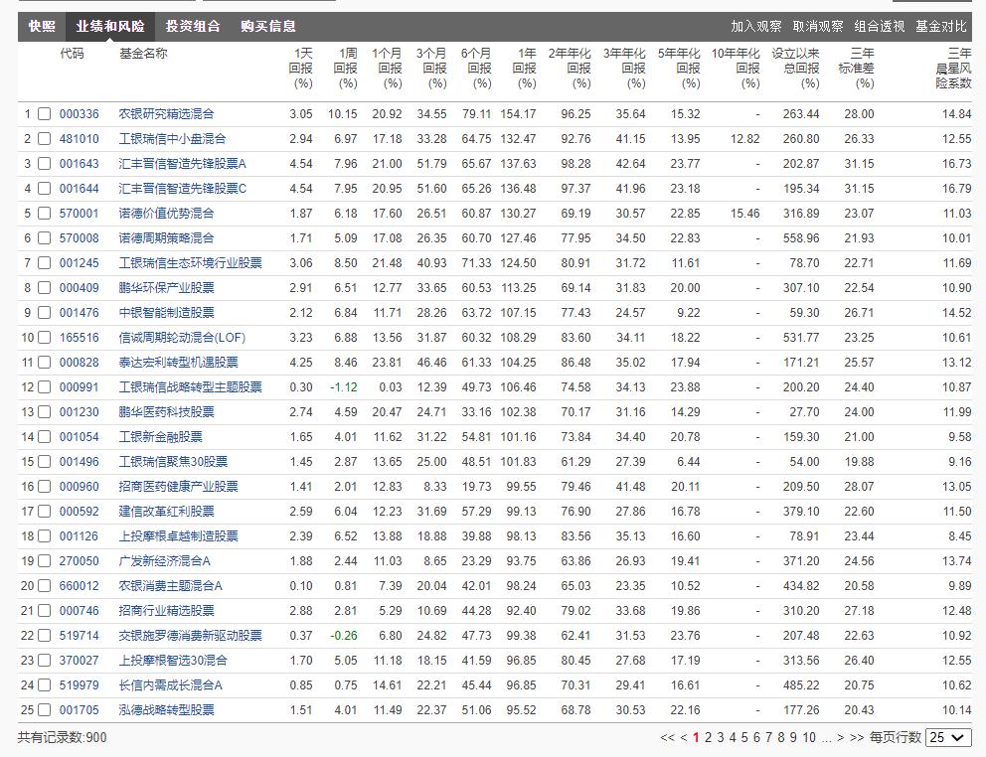Check the checkbox for fund 000336
Screen dimensions: 986x757
tap(42, 112)
